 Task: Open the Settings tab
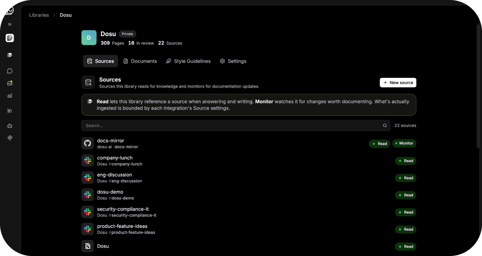pyautogui.click(x=233, y=61)
